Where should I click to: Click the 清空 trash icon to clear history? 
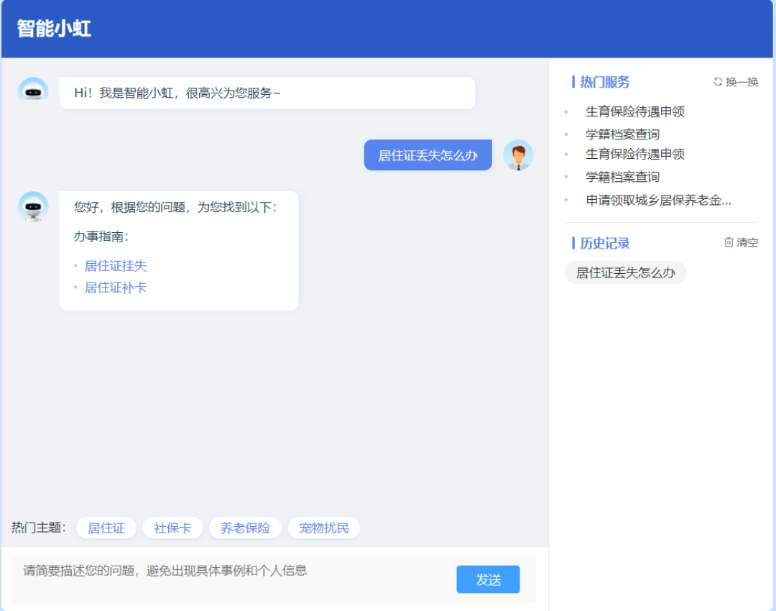[729, 242]
